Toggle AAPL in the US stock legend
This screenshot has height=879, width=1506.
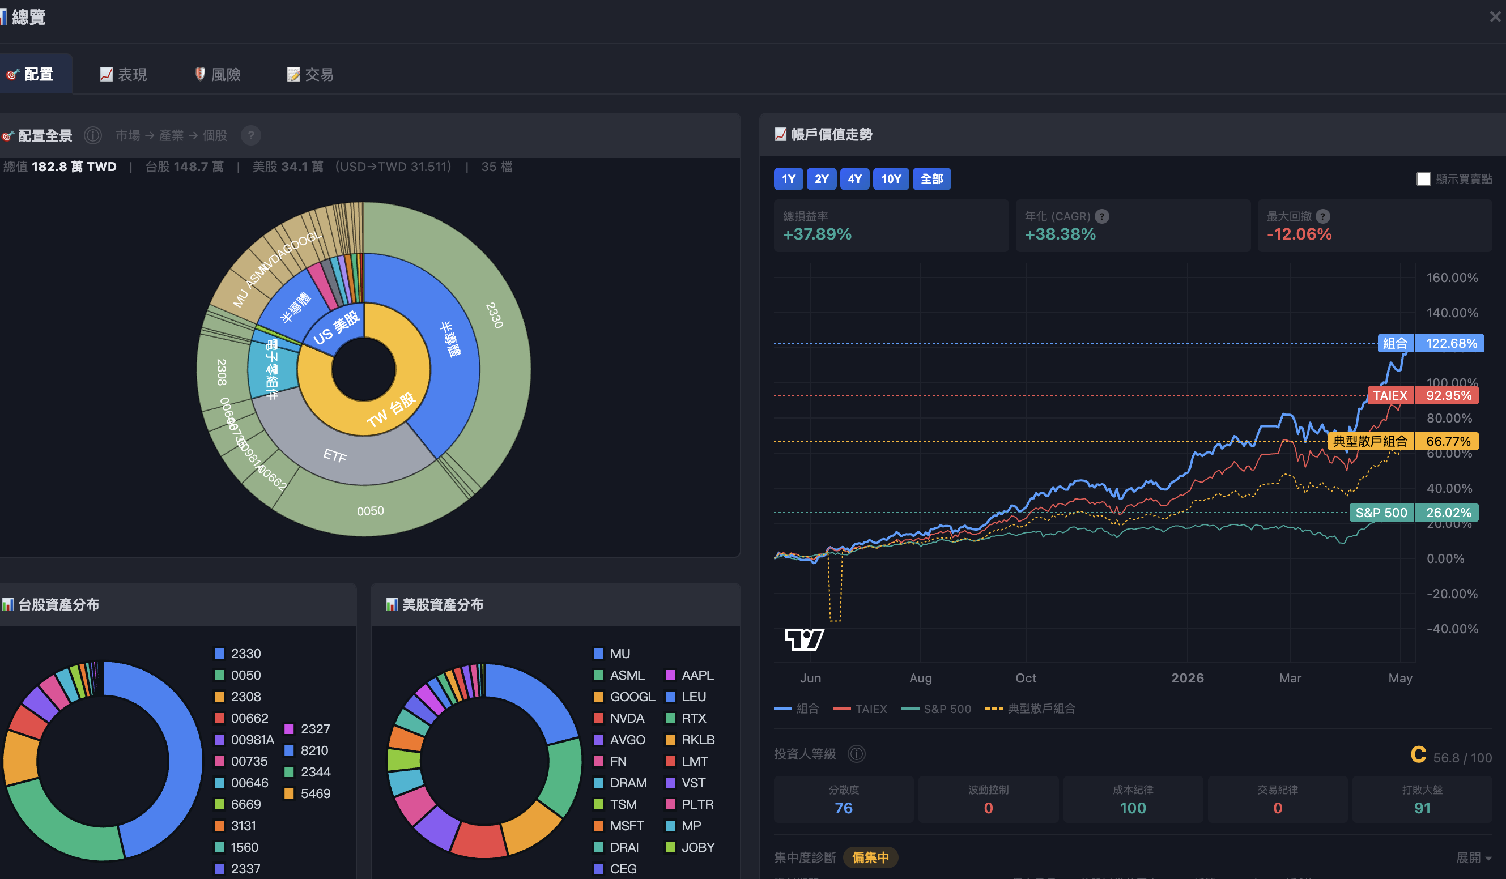[x=690, y=675]
